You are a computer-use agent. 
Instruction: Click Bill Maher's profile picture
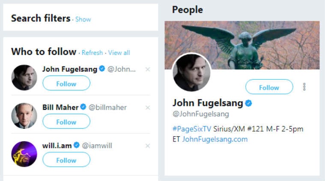click(24, 116)
